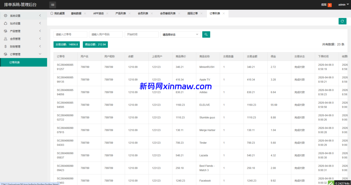The width and height of the screenshot is (351, 185).
Task: Click the 交易总额 14856.8 button
Action: 66,44
